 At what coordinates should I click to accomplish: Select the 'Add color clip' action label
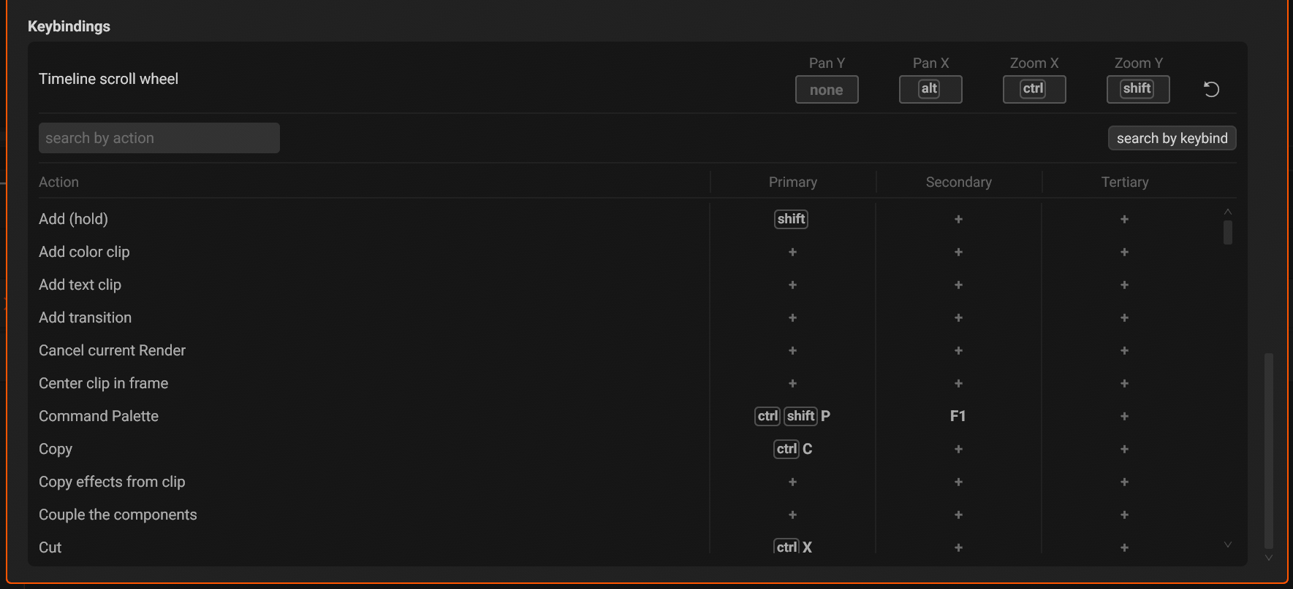[x=84, y=252]
